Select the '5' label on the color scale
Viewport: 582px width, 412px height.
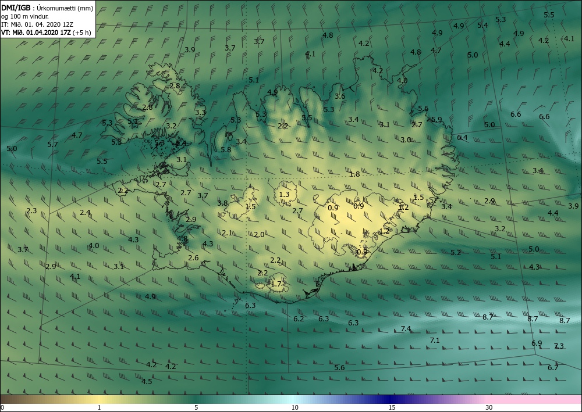coord(196,408)
